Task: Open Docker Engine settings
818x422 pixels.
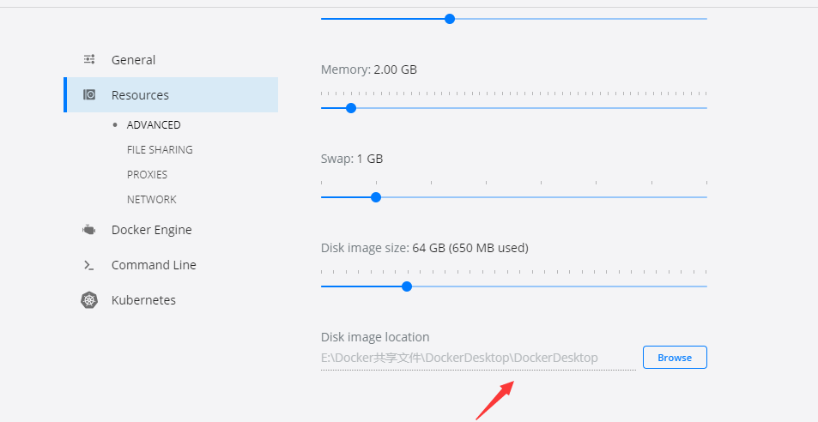Action: point(151,230)
